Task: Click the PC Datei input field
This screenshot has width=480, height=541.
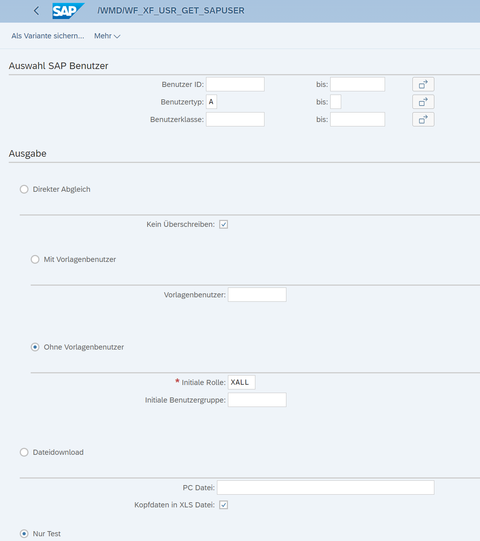Action: pyautogui.click(x=325, y=487)
